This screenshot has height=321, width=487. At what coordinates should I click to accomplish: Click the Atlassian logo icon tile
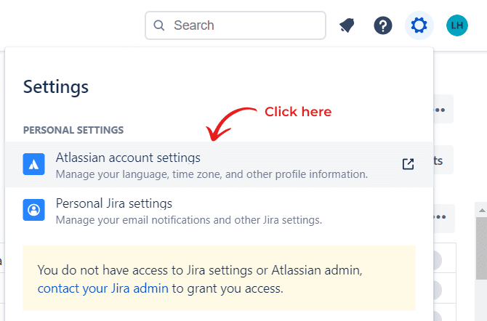[x=33, y=164]
